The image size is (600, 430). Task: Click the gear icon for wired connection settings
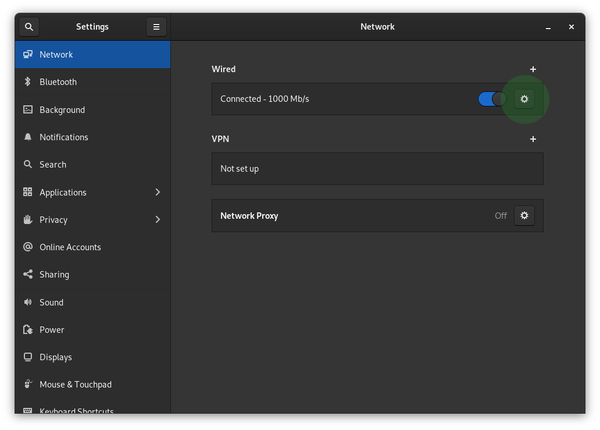524,99
